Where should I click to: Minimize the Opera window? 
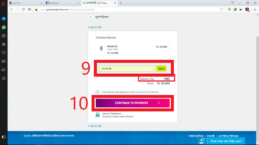click(x=240, y=3)
